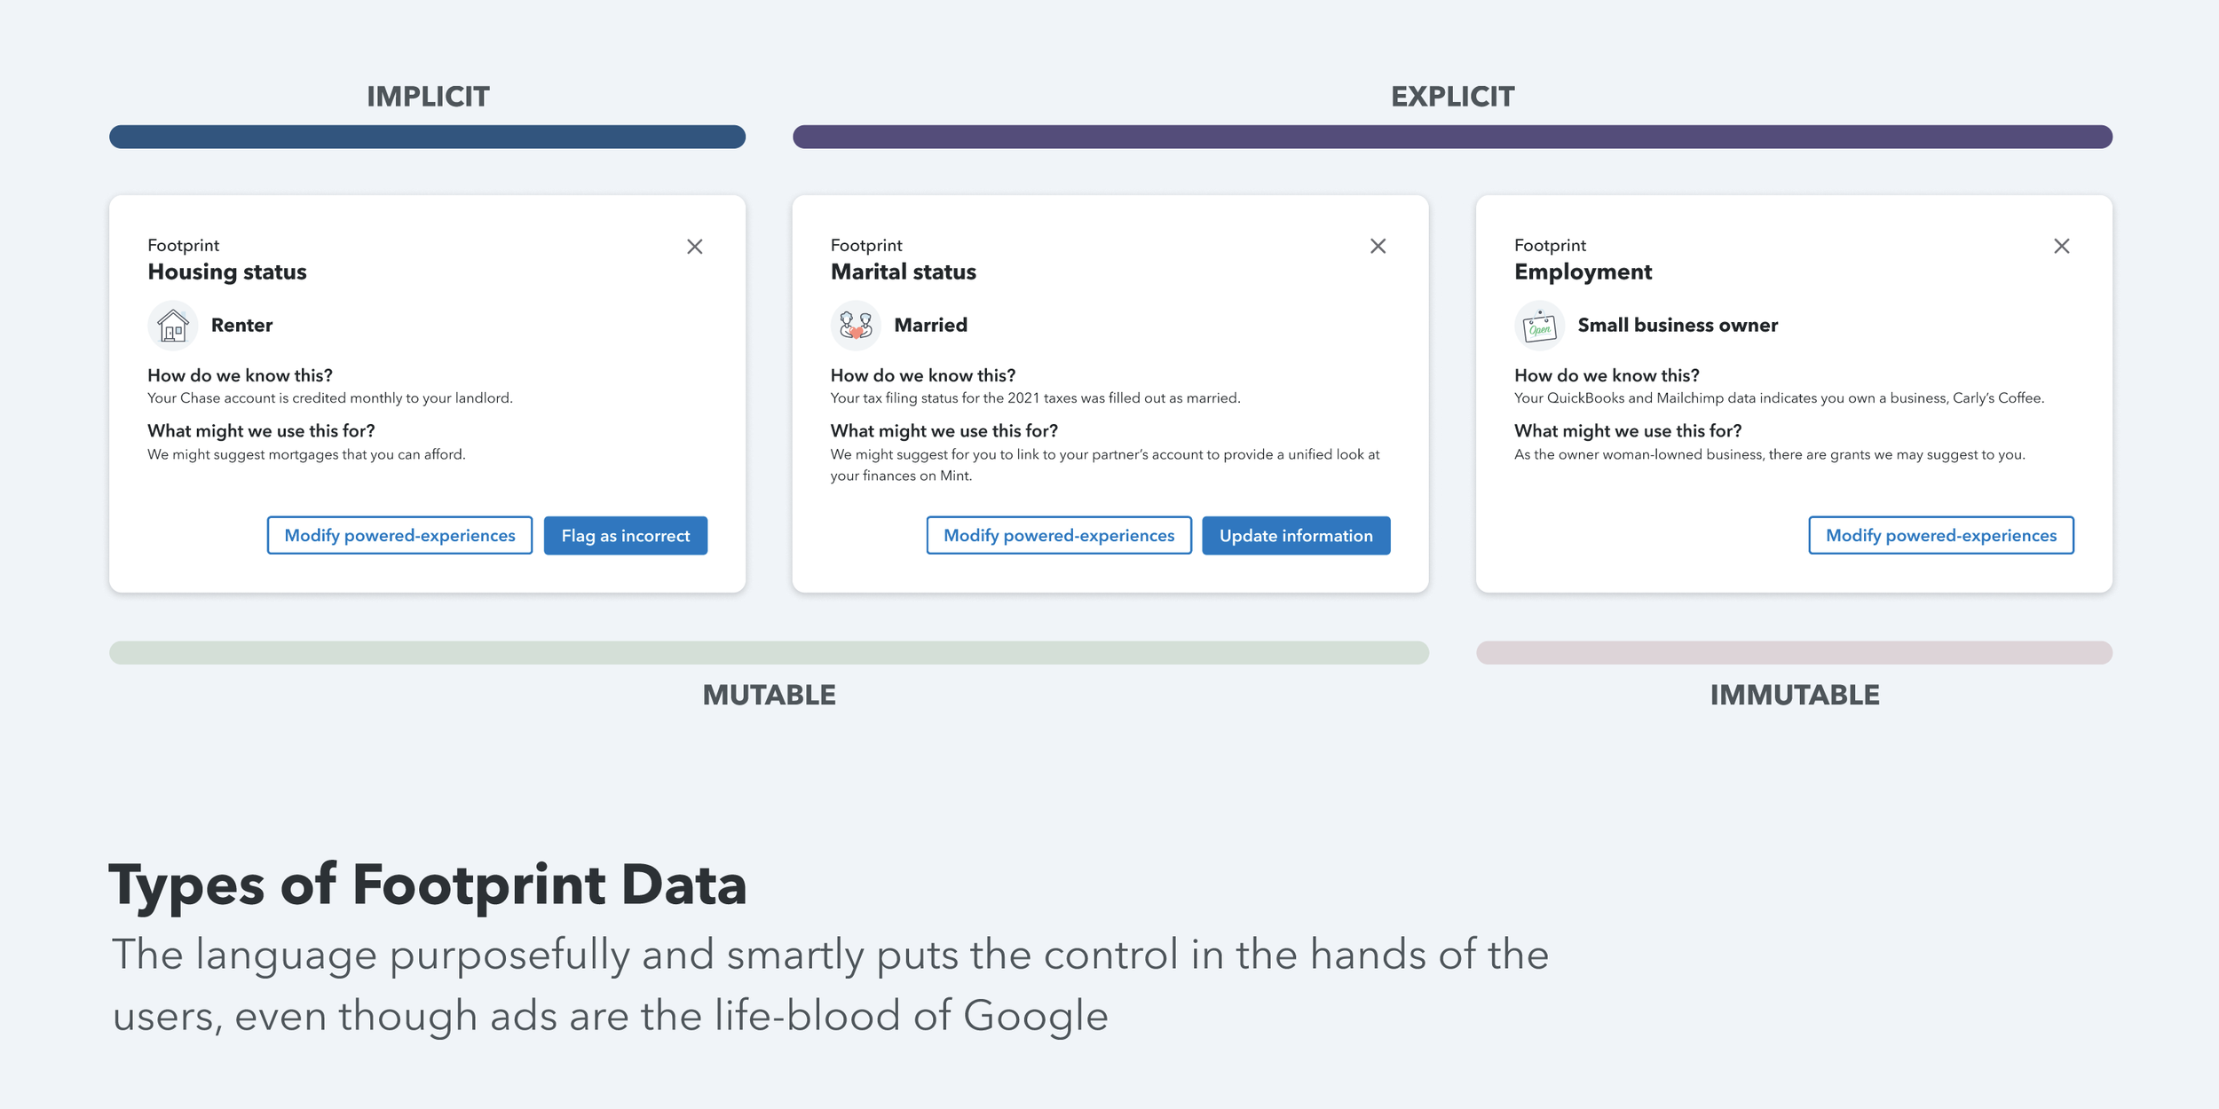Click the Marital status heading
The image size is (2219, 1109).
coord(904,272)
